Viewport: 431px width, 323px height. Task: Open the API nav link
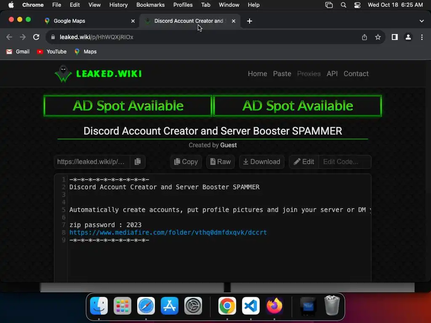(x=332, y=74)
